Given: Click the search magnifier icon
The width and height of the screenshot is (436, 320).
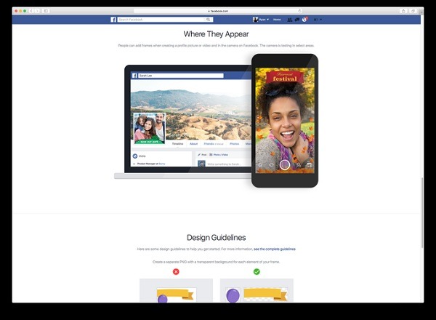Looking at the screenshot, I should [x=209, y=20].
